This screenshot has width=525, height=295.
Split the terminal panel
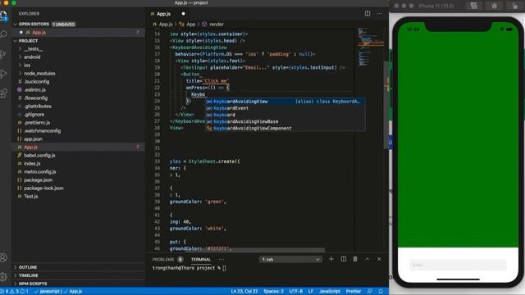343,259
